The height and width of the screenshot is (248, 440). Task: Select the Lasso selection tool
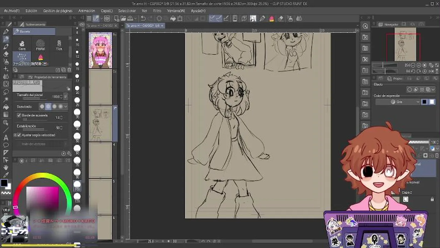[6, 92]
